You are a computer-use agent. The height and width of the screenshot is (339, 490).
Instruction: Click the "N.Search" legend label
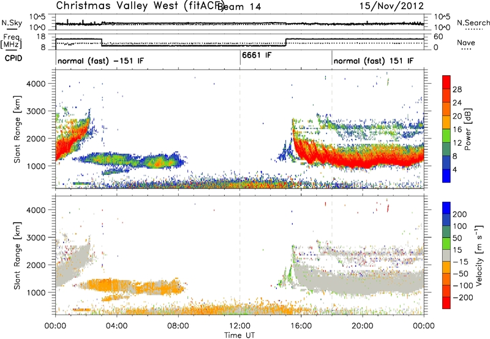473,23
